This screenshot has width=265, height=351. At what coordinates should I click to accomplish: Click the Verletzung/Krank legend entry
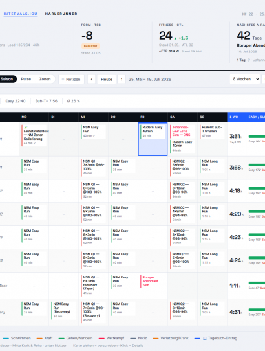tap(171, 338)
